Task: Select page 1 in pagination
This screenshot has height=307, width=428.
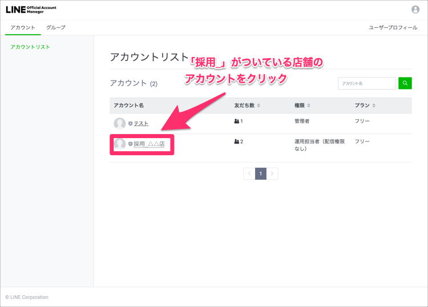Action: (x=261, y=173)
